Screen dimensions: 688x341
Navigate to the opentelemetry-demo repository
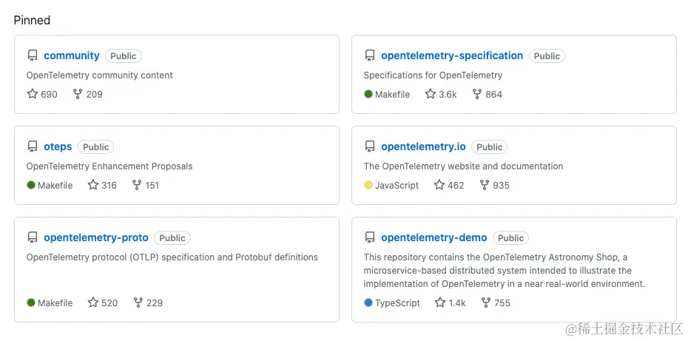click(x=434, y=238)
